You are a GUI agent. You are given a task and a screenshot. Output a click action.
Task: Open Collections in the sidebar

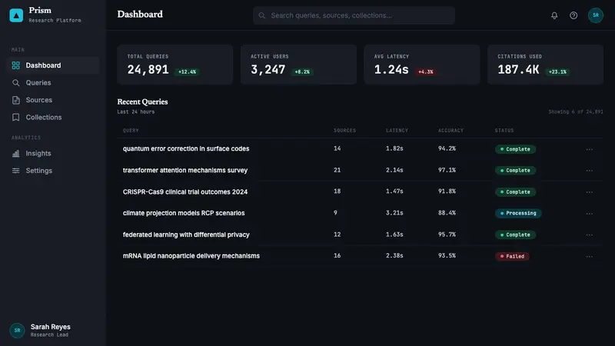53,118
